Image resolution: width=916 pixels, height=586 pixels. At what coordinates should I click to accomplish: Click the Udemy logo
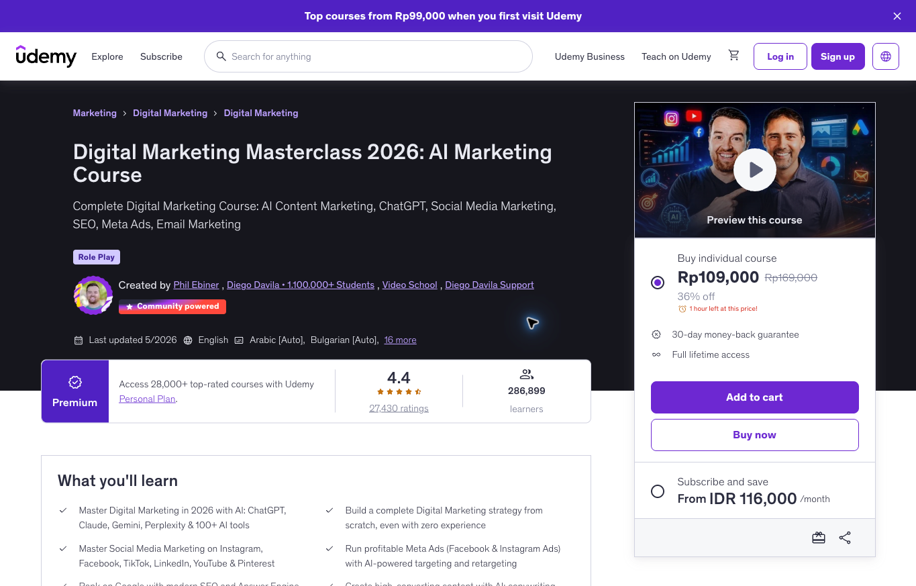pyautogui.click(x=46, y=56)
